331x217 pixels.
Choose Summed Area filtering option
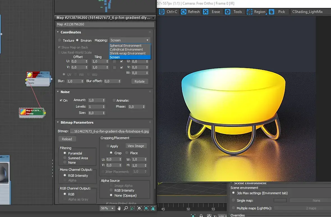pos(65,158)
